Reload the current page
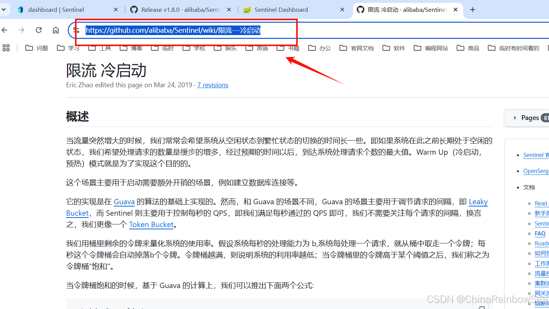This screenshot has height=309, width=549. pos(38,30)
